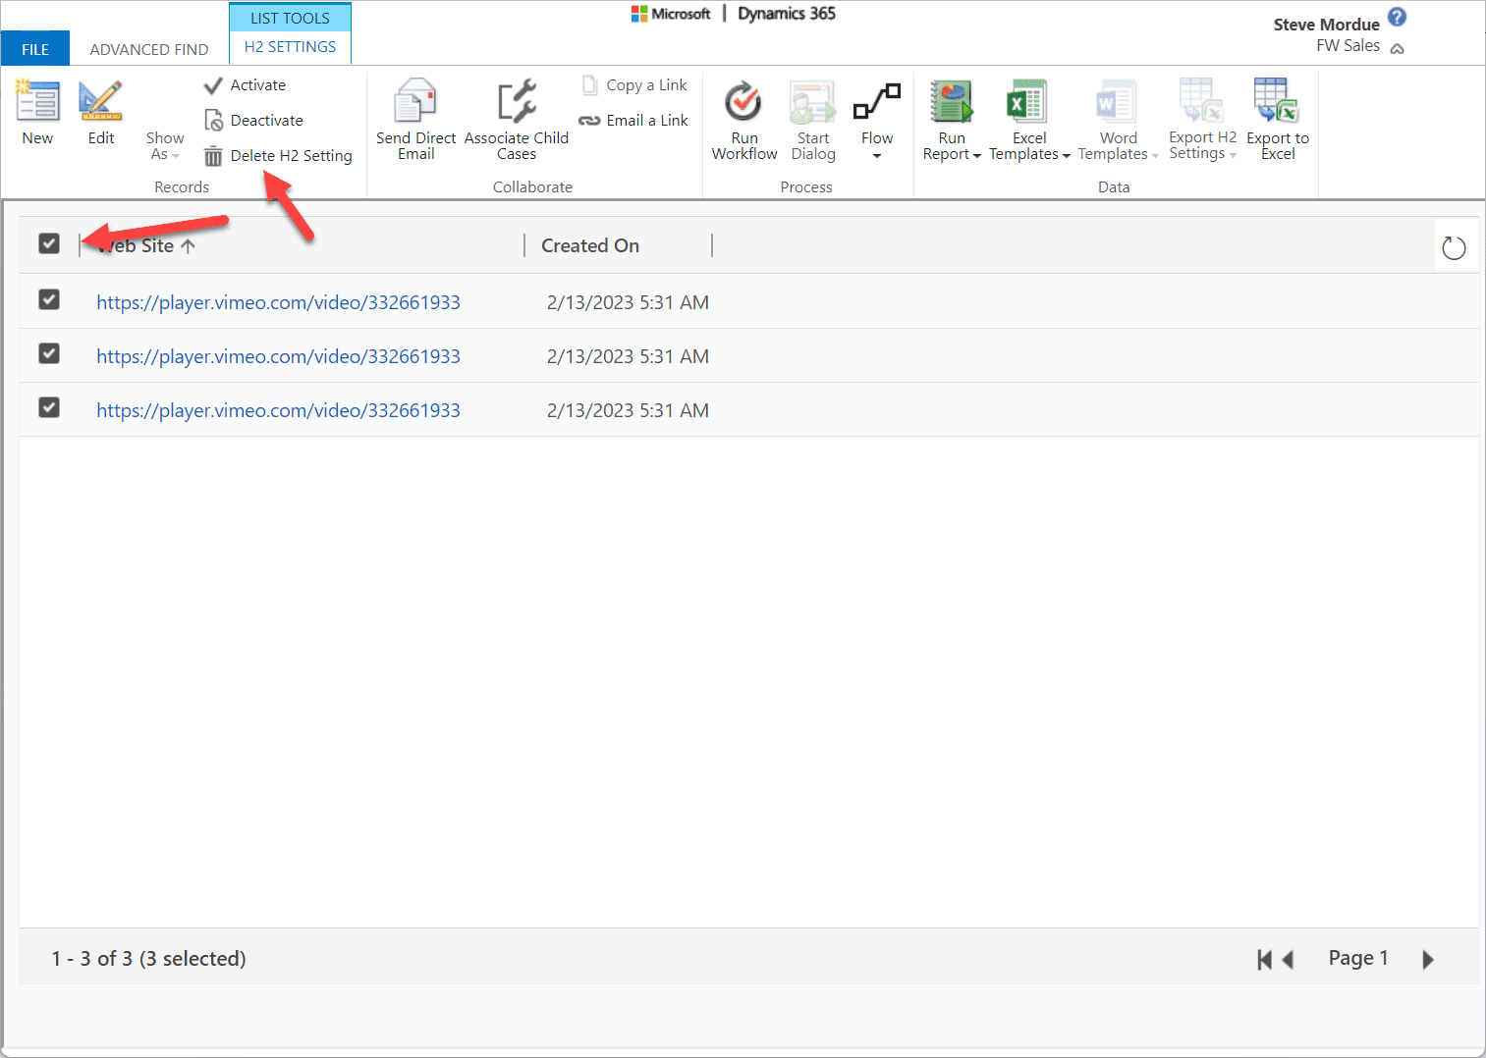Uncheck the select-all header checkbox

tap(49, 243)
